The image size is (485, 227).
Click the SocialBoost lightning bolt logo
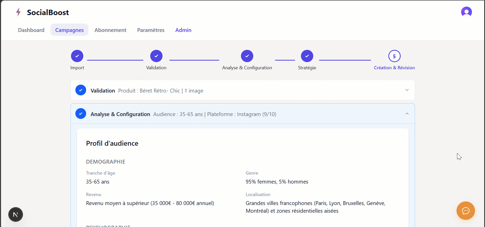18,12
